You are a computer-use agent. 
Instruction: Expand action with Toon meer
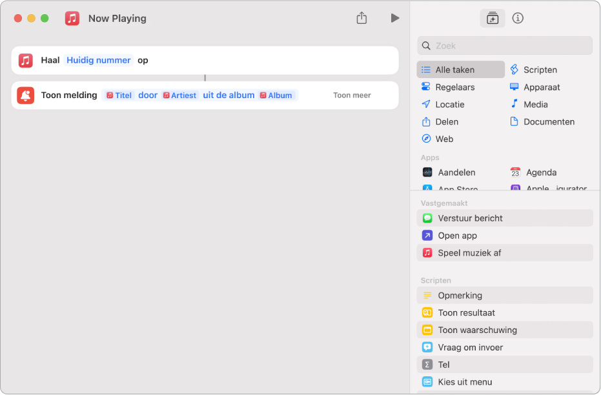tap(352, 96)
